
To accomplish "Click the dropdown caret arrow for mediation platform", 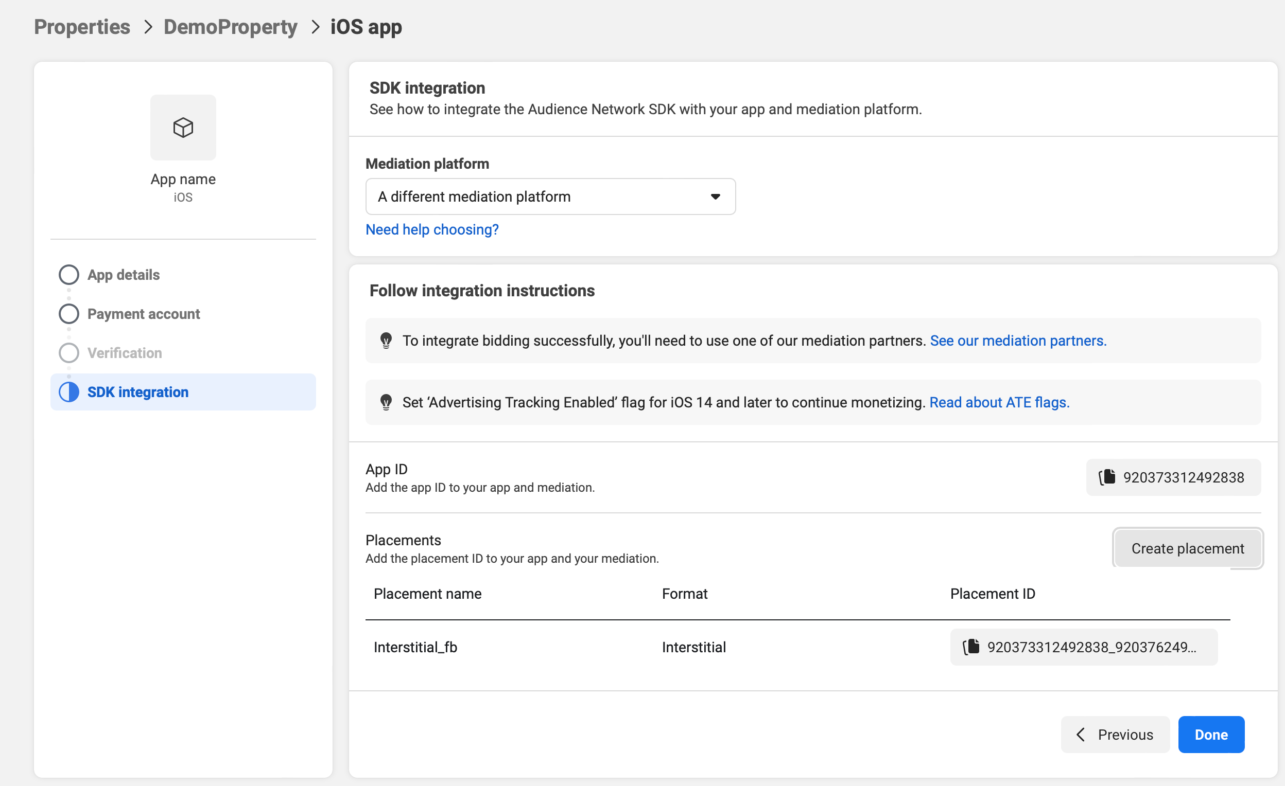I will pos(715,196).
